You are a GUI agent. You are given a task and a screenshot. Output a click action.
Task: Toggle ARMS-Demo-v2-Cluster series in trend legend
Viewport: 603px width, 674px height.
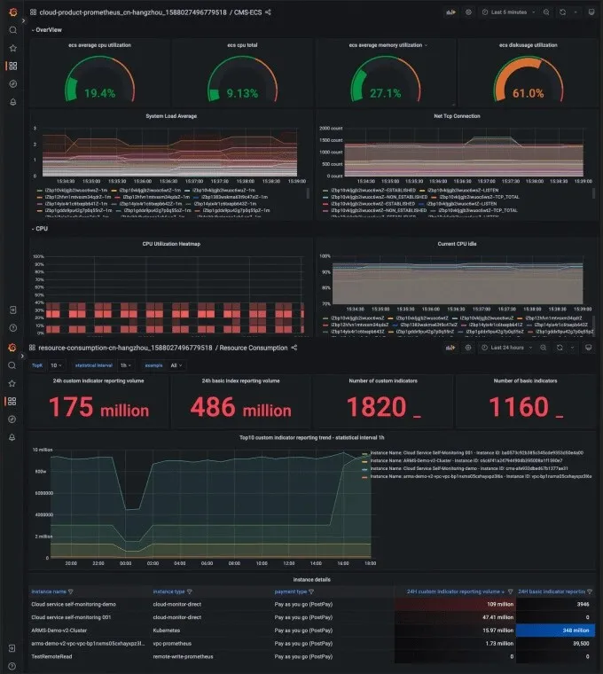tap(466, 461)
